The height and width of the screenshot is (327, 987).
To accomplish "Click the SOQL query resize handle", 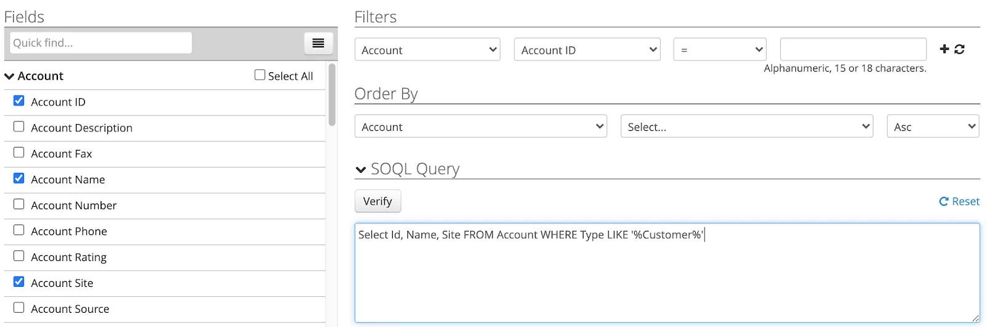I will [x=975, y=318].
